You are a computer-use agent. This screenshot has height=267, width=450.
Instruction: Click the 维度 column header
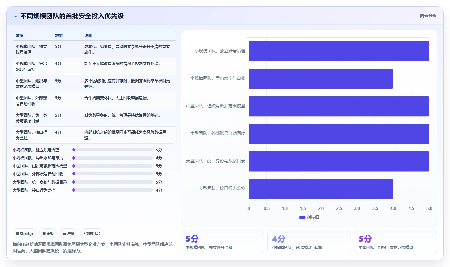click(x=20, y=36)
